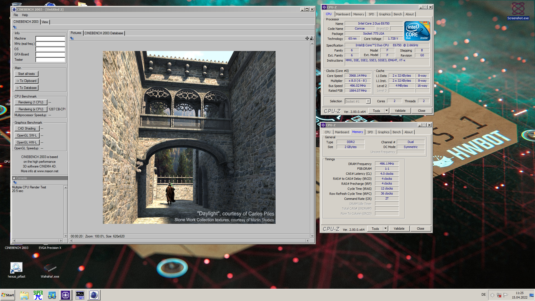535x301 pixels.
Task: Send results with To Database button
Action: pos(26,88)
